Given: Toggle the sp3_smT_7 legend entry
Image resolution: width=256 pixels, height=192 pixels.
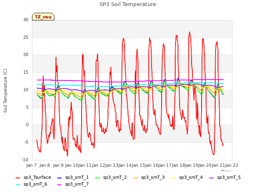Looking at the screenshot, I should click(x=73, y=184).
